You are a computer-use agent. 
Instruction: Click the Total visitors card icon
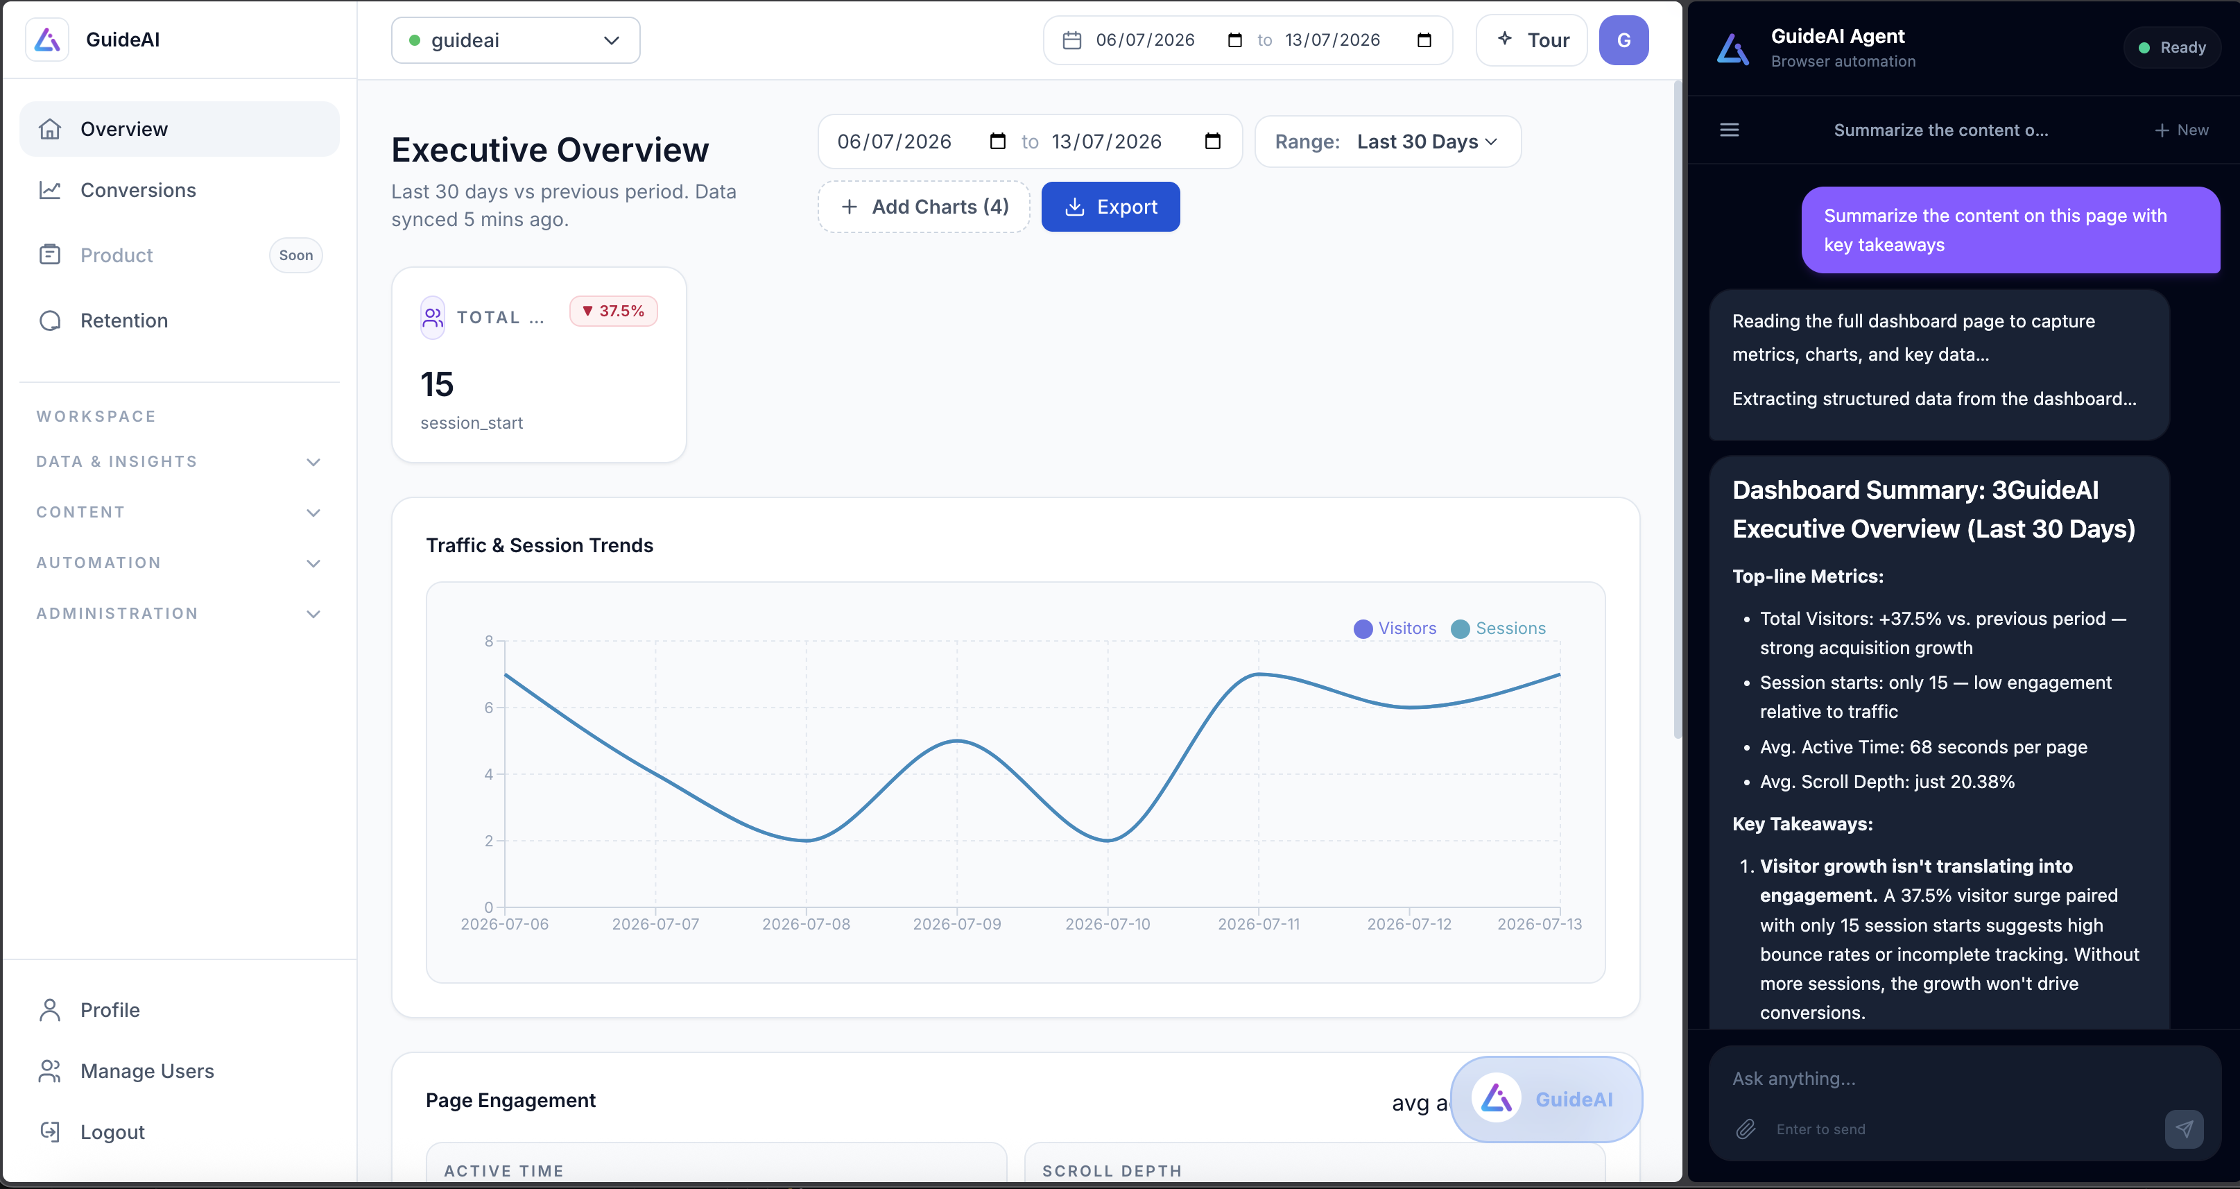tap(432, 318)
